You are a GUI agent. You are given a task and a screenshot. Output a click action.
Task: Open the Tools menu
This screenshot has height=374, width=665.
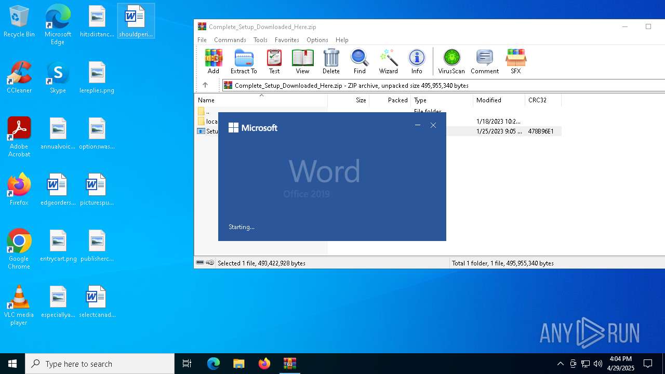pyautogui.click(x=260, y=40)
